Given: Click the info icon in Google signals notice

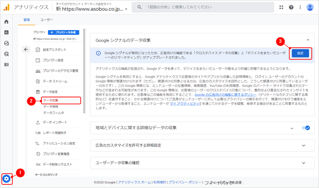Looking at the screenshot, I should (98, 53).
